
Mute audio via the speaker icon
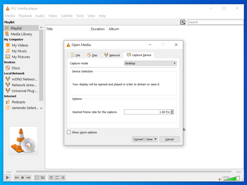pyautogui.click(x=220, y=179)
